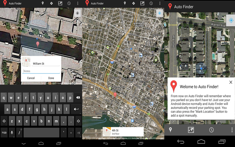The image size is (235, 147).
Task: Tap Auto Finder app logo in middle screen
Action: pyautogui.click(x=87, y=3)
